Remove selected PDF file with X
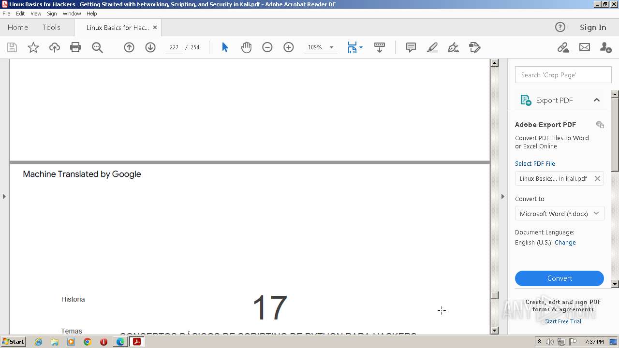This screenshot has height=348, width=619. pos(597,178)
